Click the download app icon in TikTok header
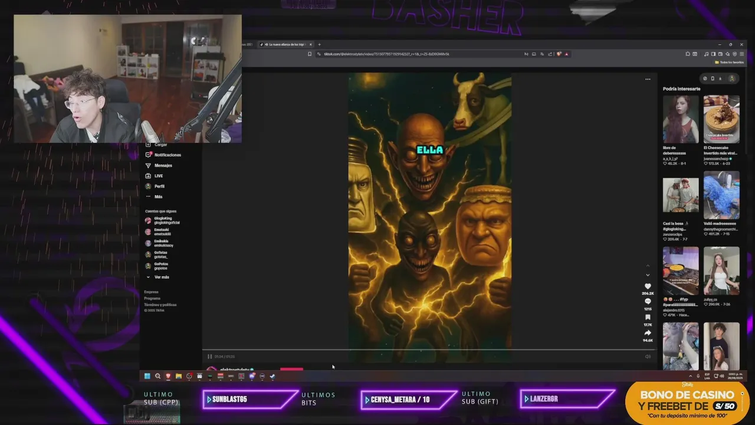The width and height of the screenshot is (755, 425). 720,79
